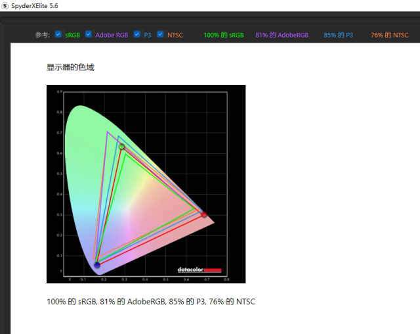Click the Adobe RGB label in reference bar
Image resolution: width=420 pixels, height=334 pixels.
[112, 35]
